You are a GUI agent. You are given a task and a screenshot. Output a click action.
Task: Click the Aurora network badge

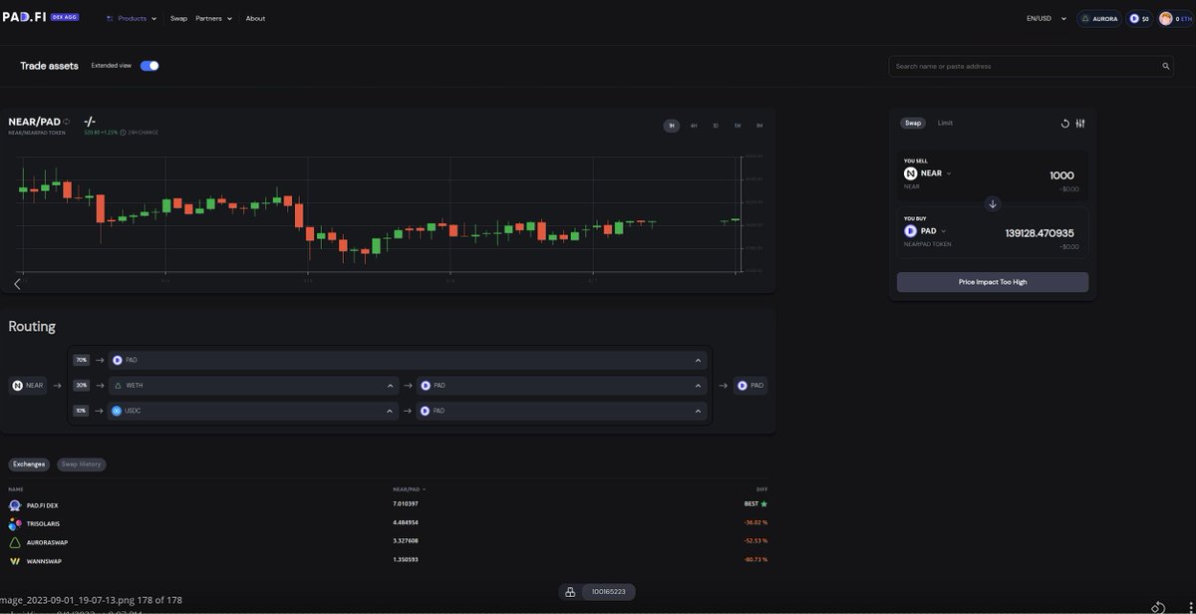coord(1099,18)
